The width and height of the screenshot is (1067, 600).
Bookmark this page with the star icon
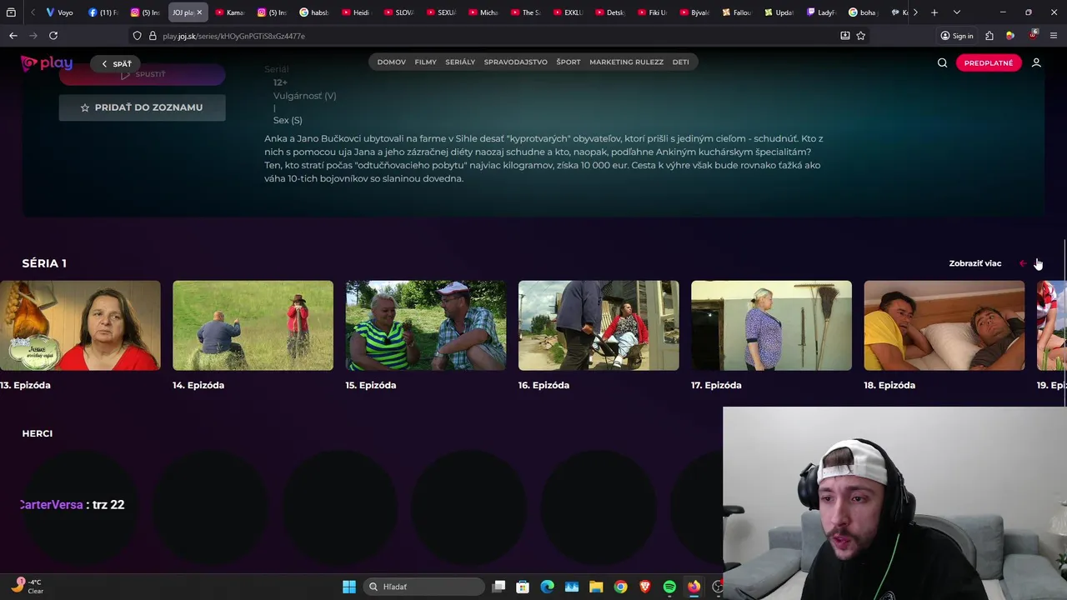[860, 36]
